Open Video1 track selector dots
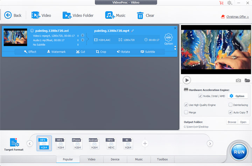The width and height of the screenshot is (252, 166). (x=78, y=36)
